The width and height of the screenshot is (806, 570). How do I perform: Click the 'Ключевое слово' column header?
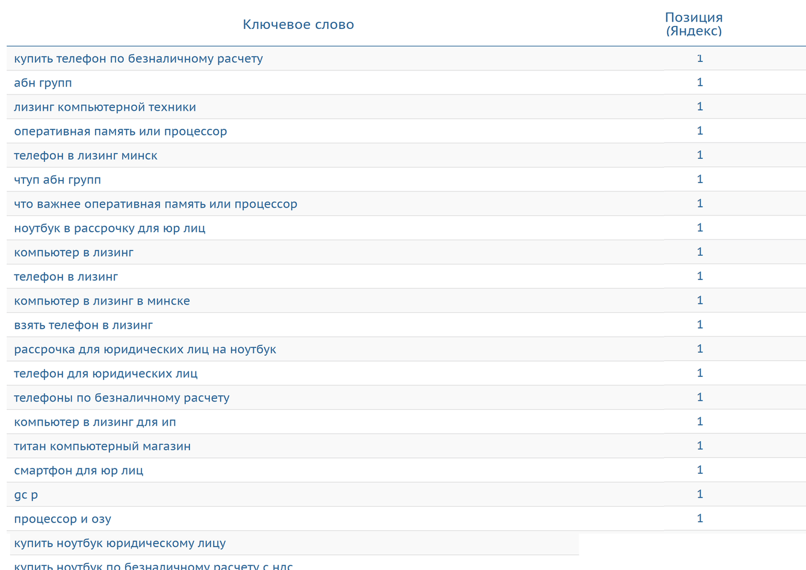(x=298, y=25)
